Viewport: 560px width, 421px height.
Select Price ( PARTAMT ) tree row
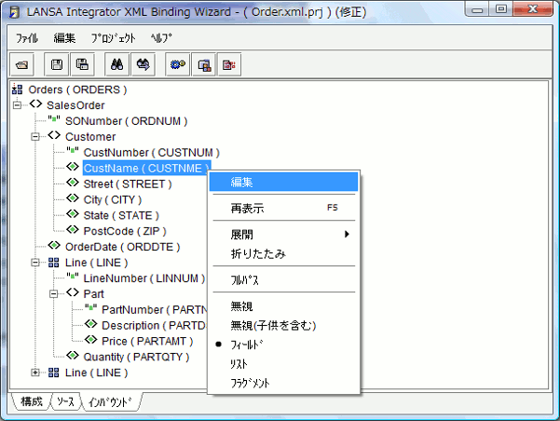147,341
